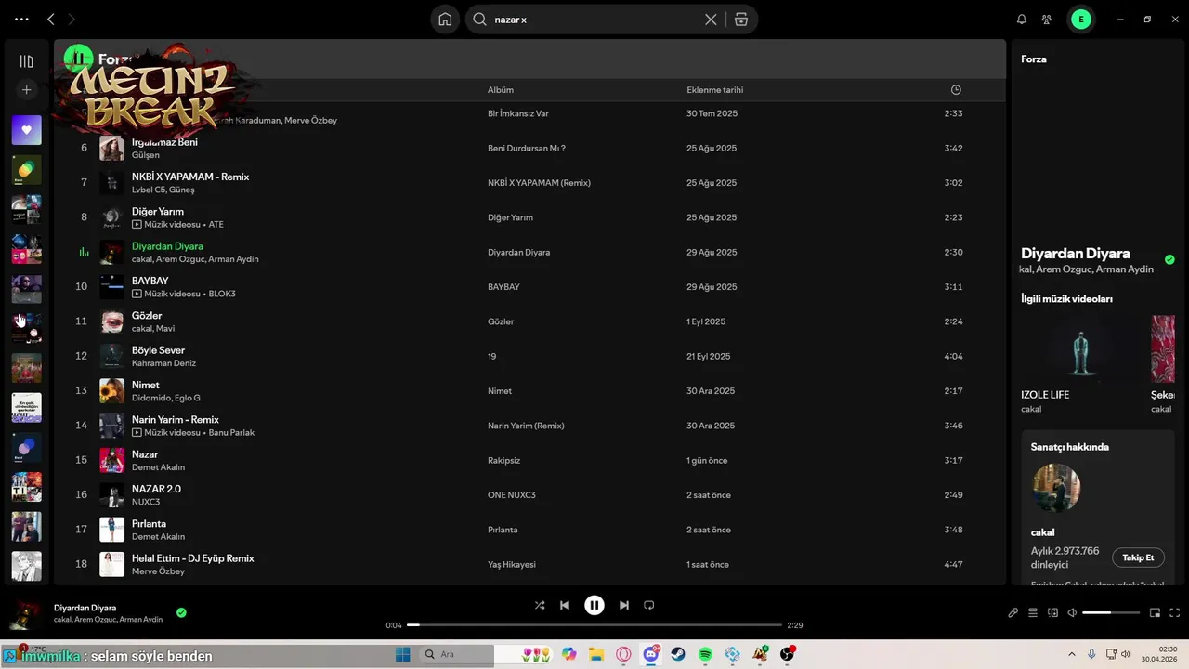Skip to the previous track

(565, 605)
